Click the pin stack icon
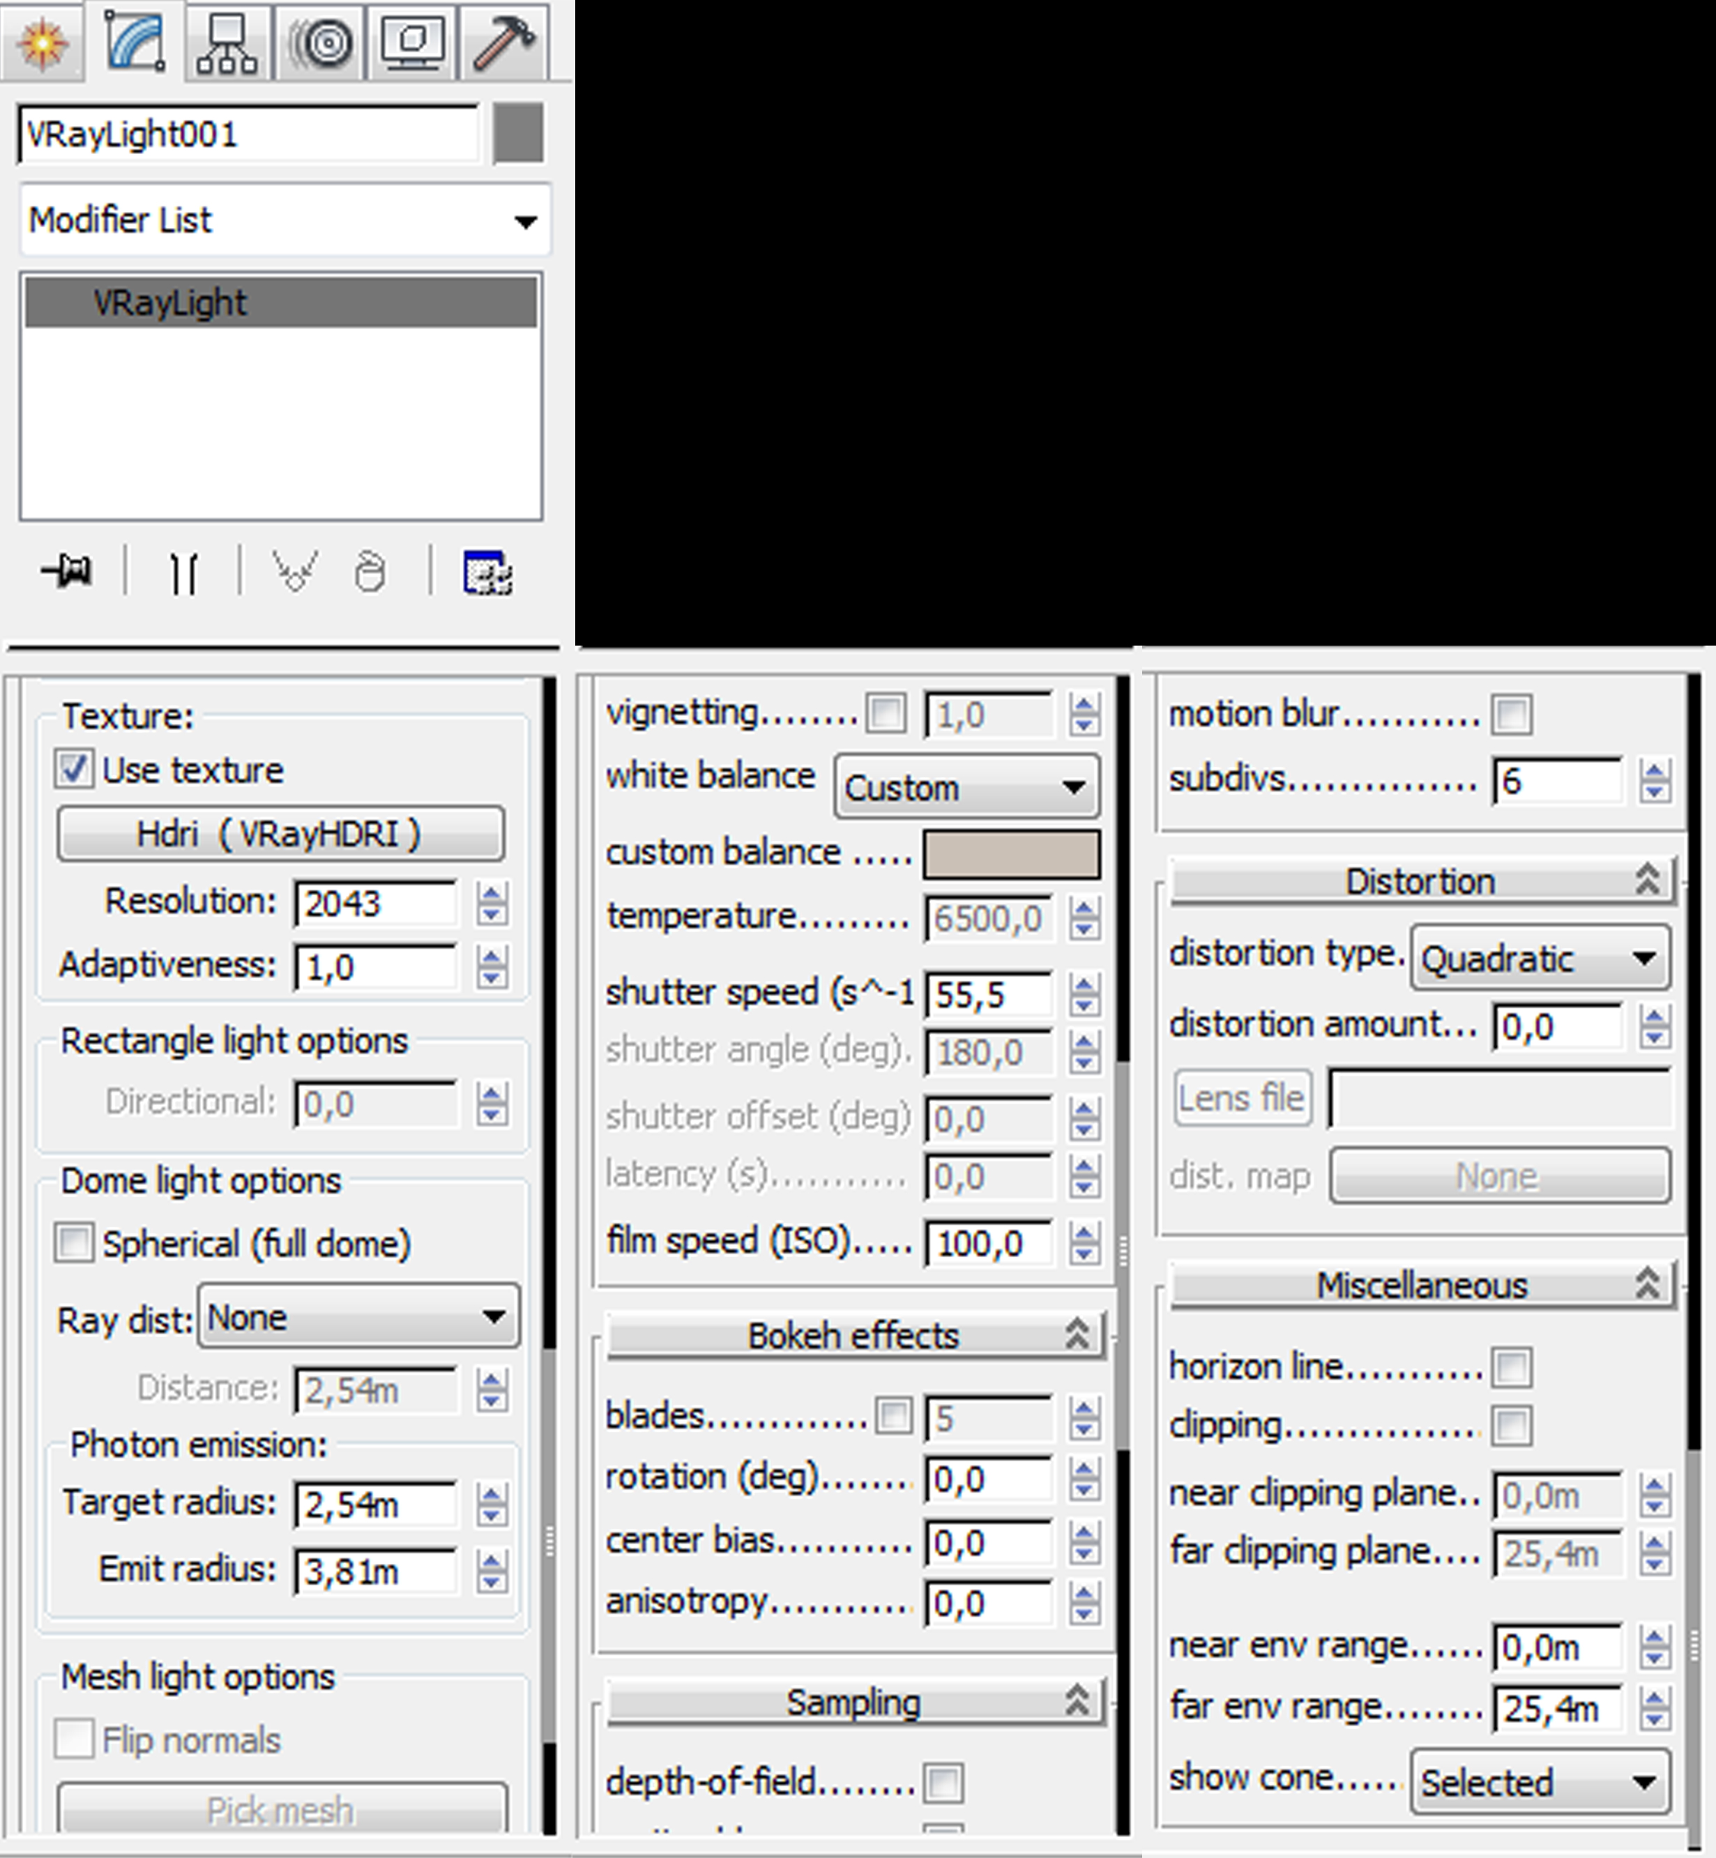Screen dimensions: 1716x1858 pos(67,571)
